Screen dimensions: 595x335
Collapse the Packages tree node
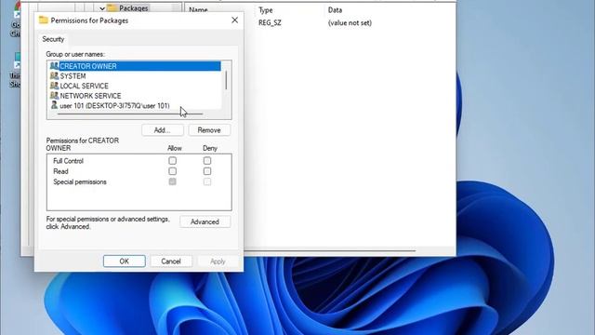tap(102, 8)
